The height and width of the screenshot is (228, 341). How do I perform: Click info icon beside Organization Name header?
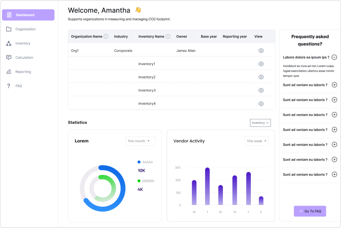tap(106, 37)
